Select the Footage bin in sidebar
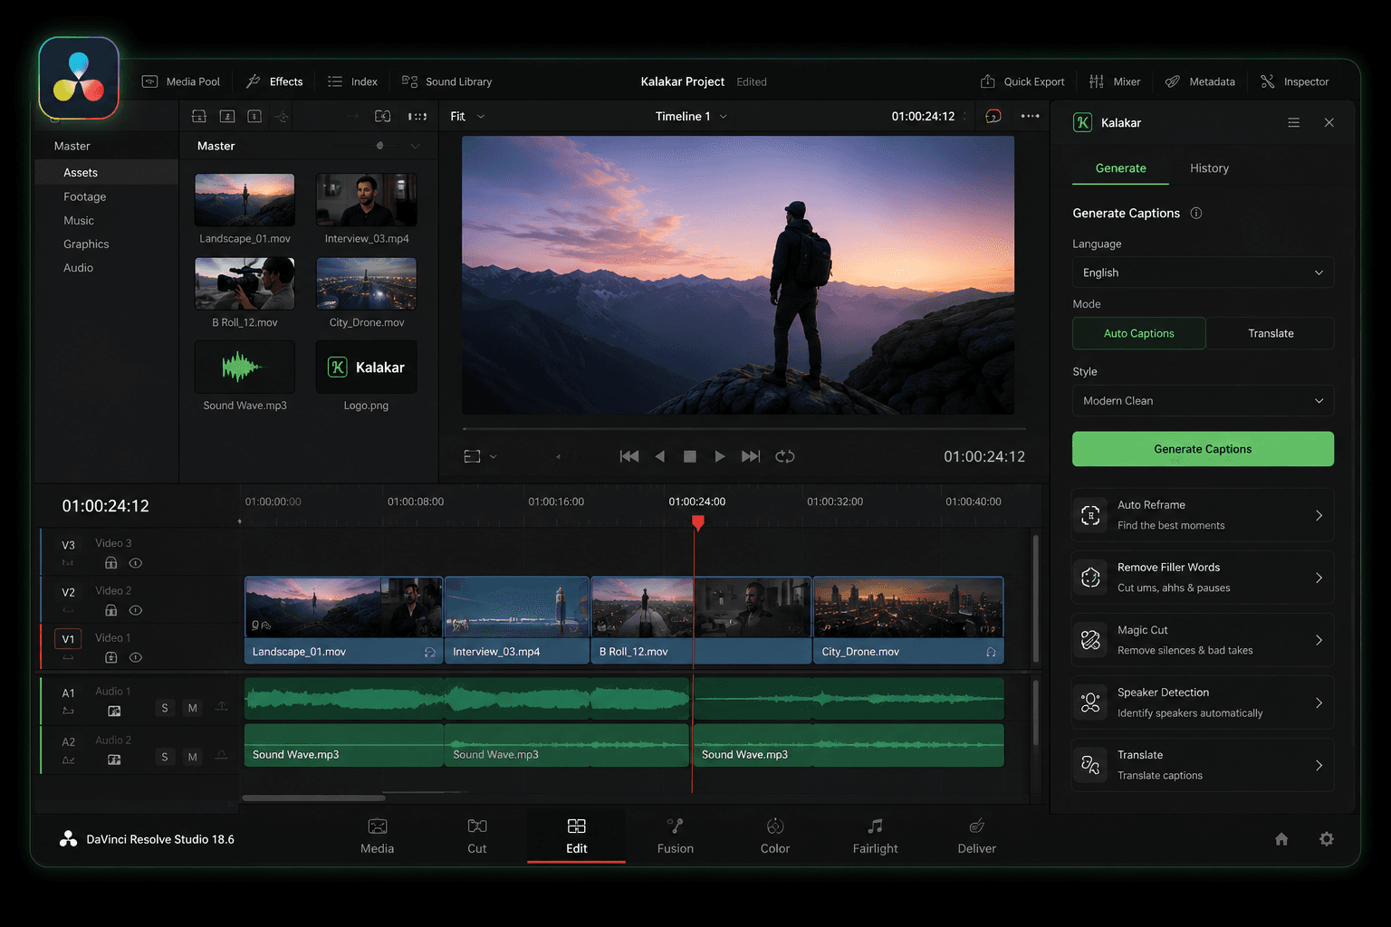The width and height of the screenshot is (1391, 927). pos(85,196)
